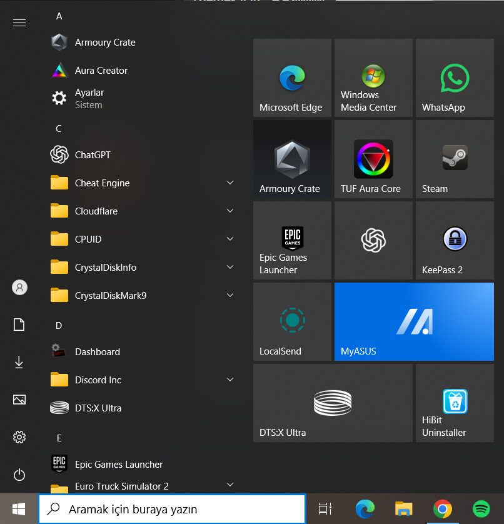Open Ayarlar Sistem settings entry

(142, 99)
